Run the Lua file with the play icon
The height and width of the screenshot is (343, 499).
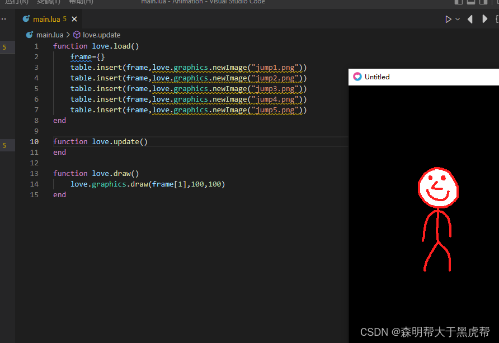[x=448, y=20]
